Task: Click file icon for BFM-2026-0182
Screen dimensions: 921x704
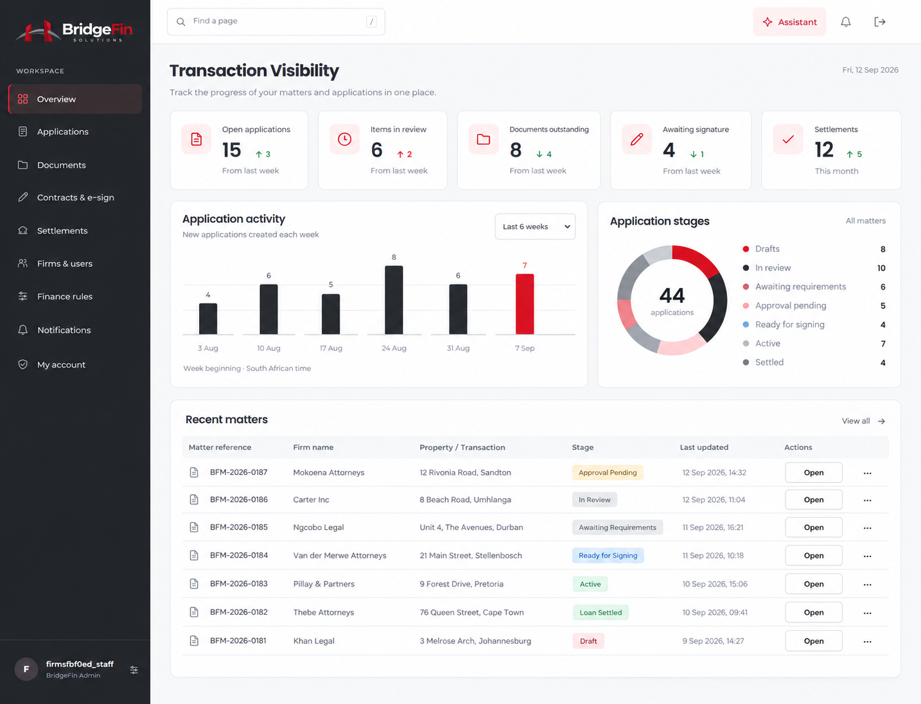Action: [194, 612]
